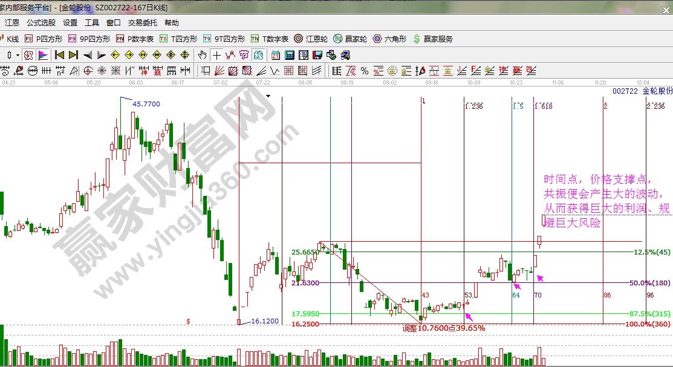The width and height of the screenshot is (673, 367).
Task: Click the percent (%) tool icon
Action: click(x=365, y=71)
